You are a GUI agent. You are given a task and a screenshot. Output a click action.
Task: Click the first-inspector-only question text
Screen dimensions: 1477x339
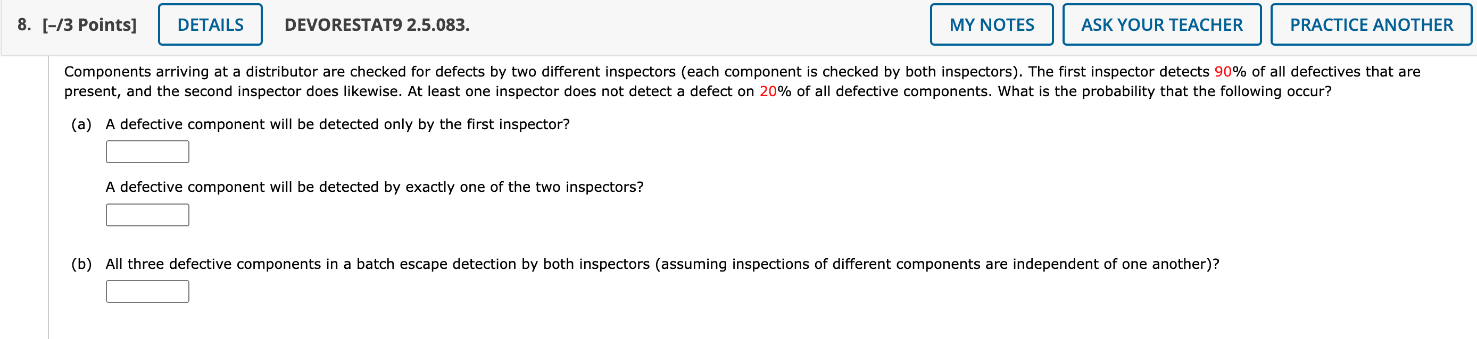click(x=338, y=123)
